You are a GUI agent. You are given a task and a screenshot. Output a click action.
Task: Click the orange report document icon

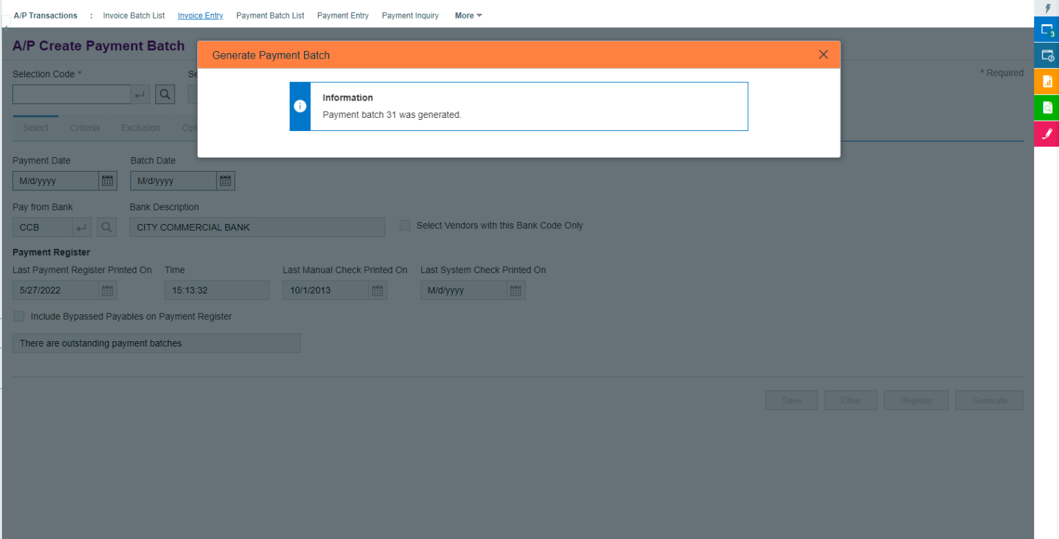1047,81
